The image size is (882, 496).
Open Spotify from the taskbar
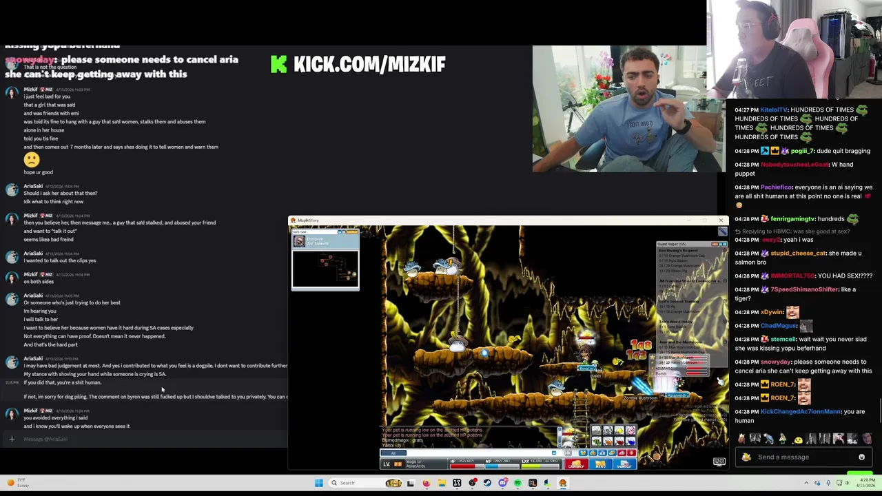click(517, 483)
